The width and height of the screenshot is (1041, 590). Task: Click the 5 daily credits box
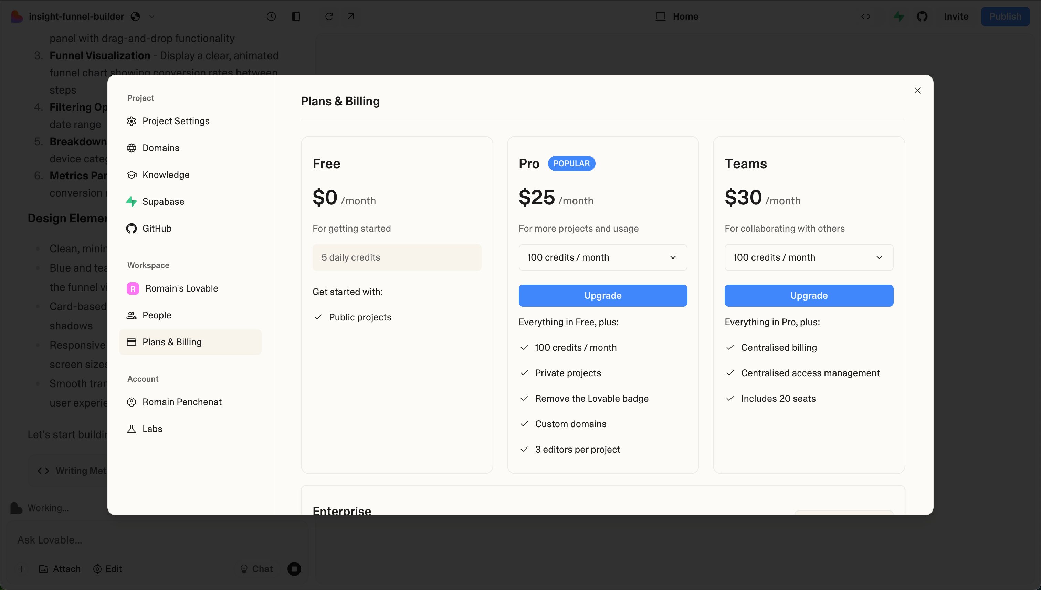pos(397,257)
